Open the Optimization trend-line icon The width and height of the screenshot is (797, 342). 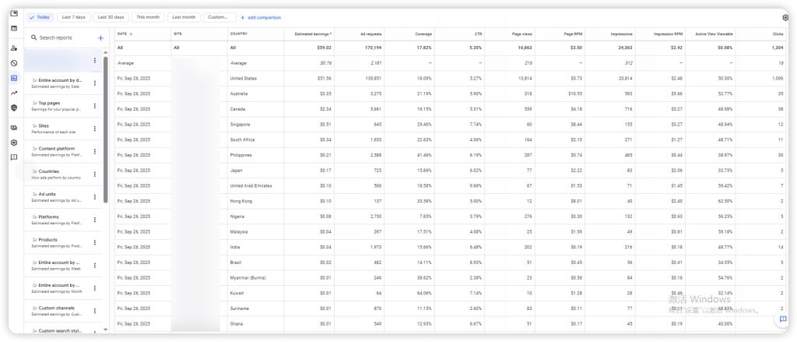tap(14, 93)
